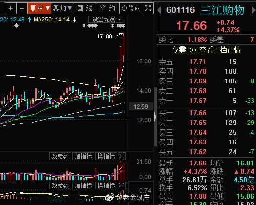Click 改参数 in volume panel
The height and width of the screenshot is (205, 256).
click(60, 156)
